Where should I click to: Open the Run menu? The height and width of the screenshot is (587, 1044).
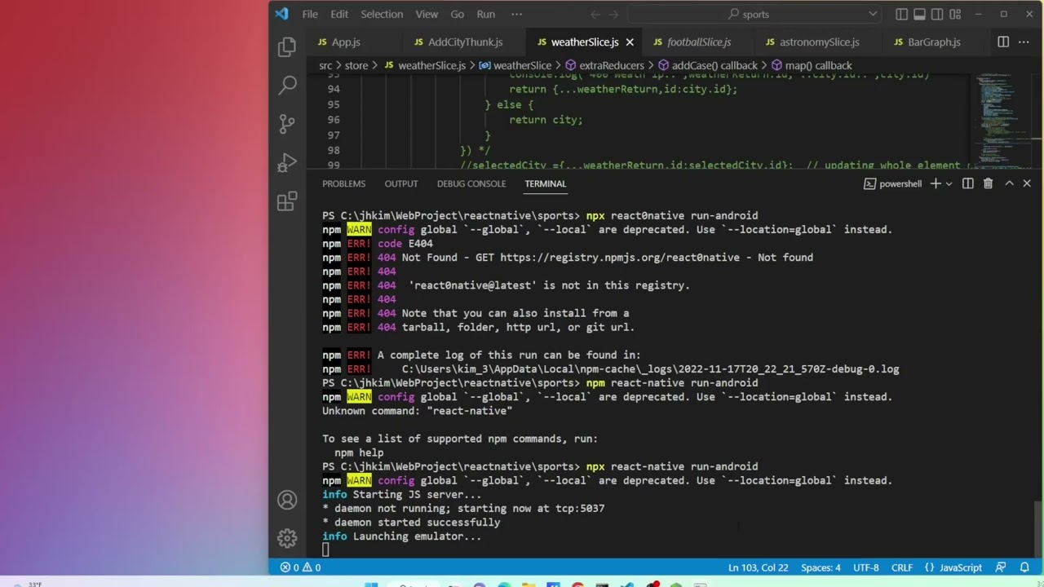tap(486, 14)
